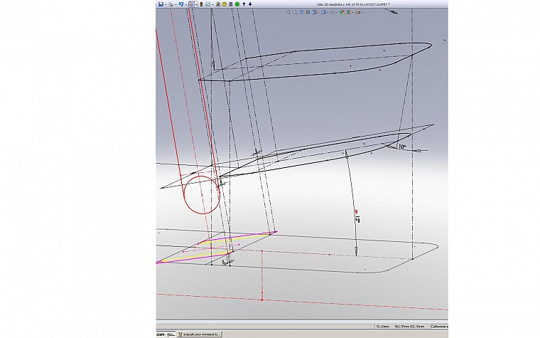This screenshot has height=338, width=540.
Task: Click the 561.57mm 421.41mm coordinates readout
Action: (410, 327)
